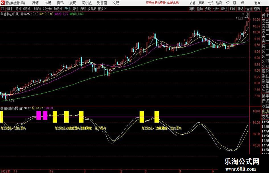Click the MA10: 9.98 value label
269x173 pixels.
point(46,14)
